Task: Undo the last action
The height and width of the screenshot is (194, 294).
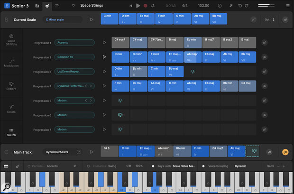Action: click(240, 6)
